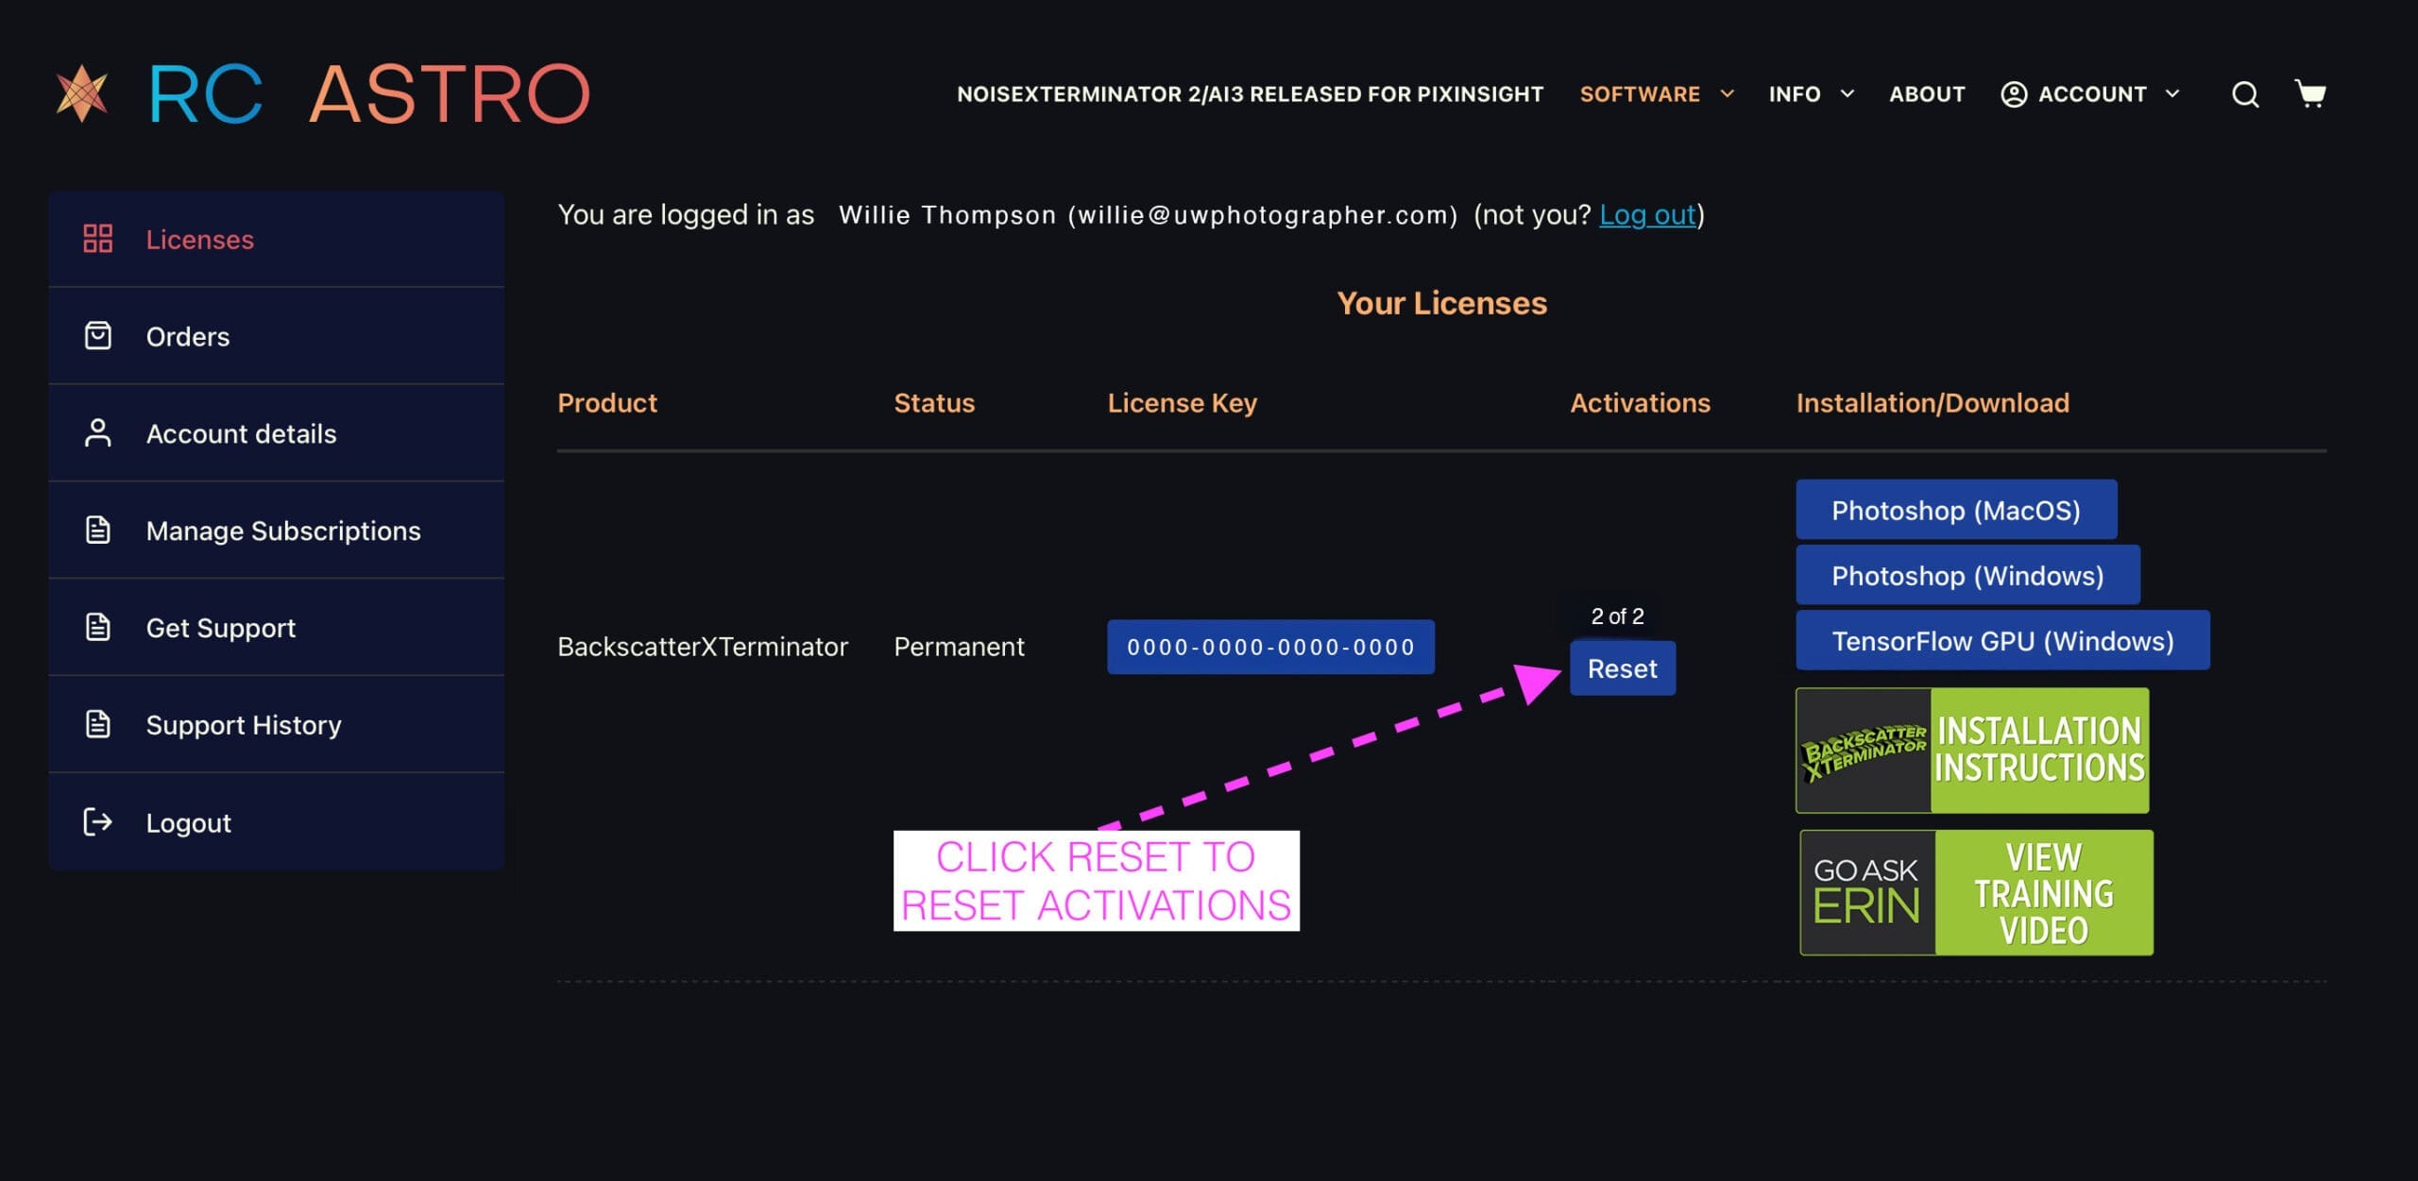The height and width of the screenshot is (1181, 2418).
Task: Open the View Training Video banner
Action: (1976, 893)
